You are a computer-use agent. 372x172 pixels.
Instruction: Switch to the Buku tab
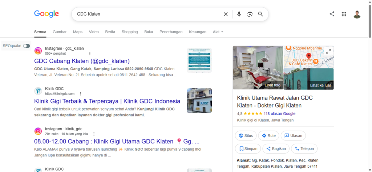[149, 32]
